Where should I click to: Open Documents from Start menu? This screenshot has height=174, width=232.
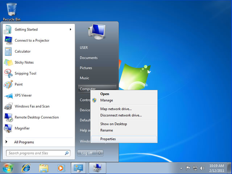pos(88,58)
